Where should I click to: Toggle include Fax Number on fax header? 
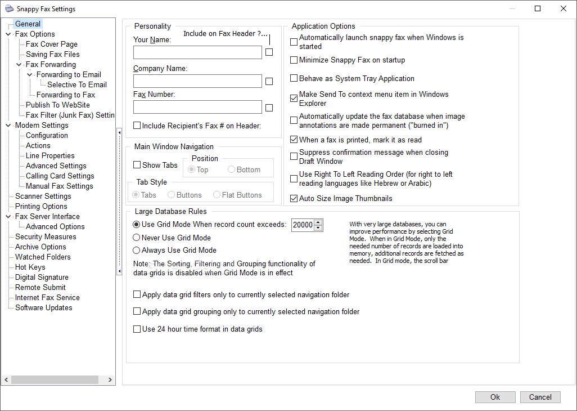pos(269,108)
